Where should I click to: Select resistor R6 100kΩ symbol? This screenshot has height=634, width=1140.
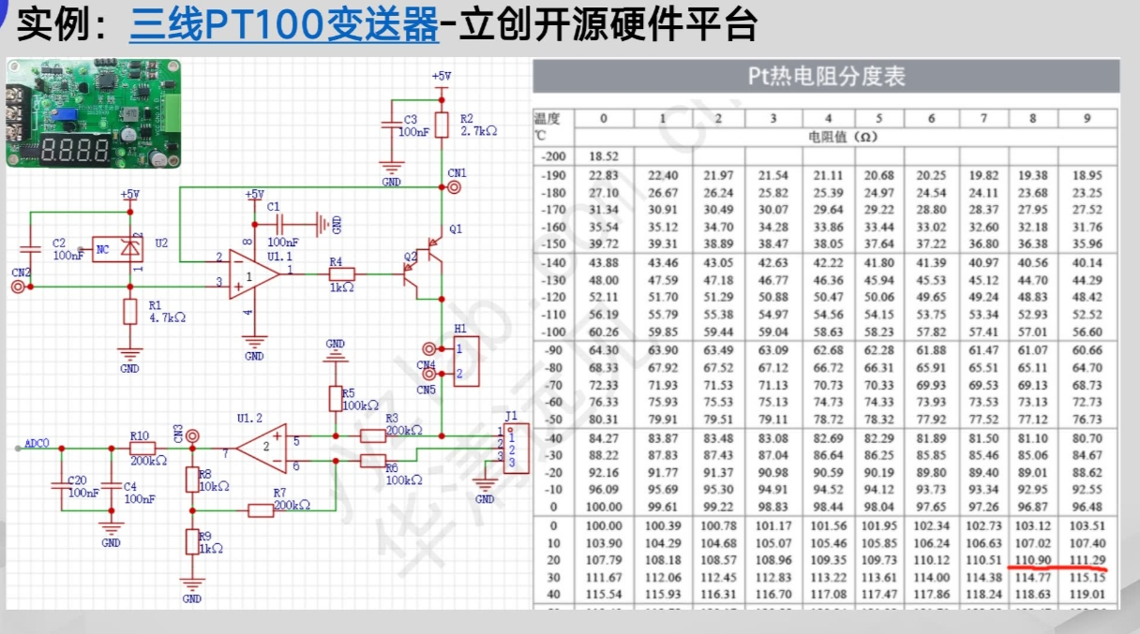[x=373, y=460]
